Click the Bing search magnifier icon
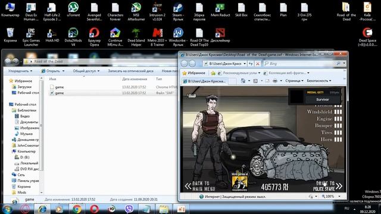This screenshot has width=381, height=214. pyautogui.click(x=338, y=64)
